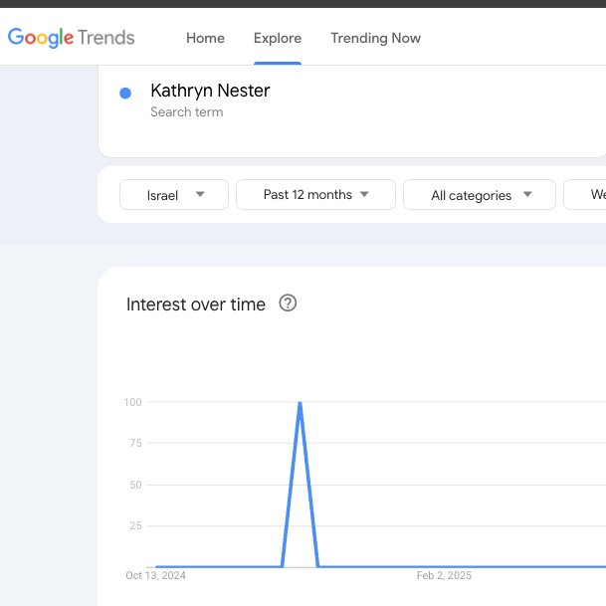
Task: Click the Interest over time heading
Action: click(x=196, y=304)
